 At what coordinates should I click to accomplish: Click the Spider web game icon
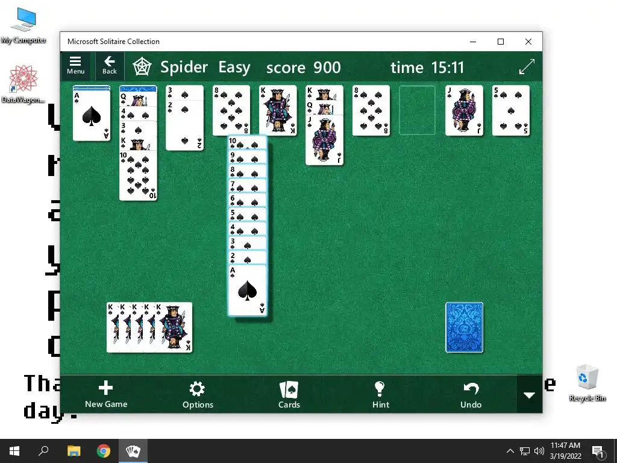[x=142, y=67]
